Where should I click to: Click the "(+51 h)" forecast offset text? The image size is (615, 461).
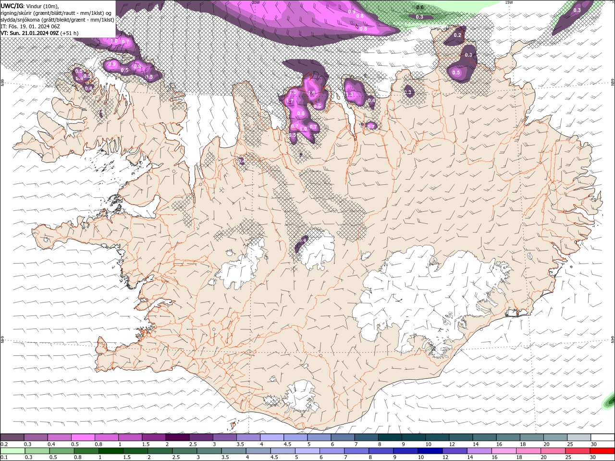(70, 33)
